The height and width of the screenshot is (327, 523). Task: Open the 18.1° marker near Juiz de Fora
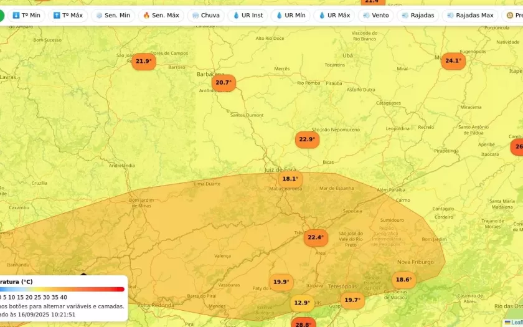[x=290, y=179]
